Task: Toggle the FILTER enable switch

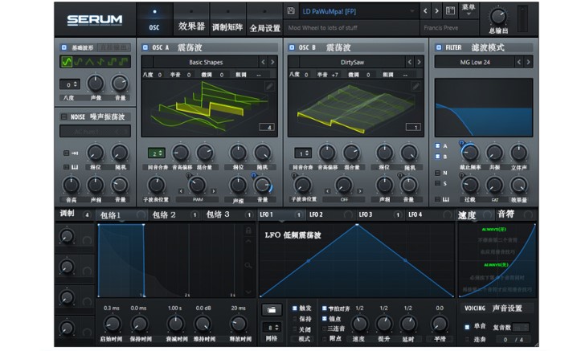Action: tap(439, 47)
